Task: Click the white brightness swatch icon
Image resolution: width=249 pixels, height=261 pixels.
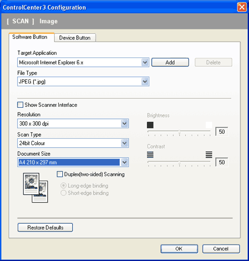Action: click(x=209, y=125)
